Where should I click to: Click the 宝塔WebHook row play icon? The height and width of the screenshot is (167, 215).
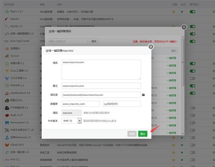click(x=182, y=138)
